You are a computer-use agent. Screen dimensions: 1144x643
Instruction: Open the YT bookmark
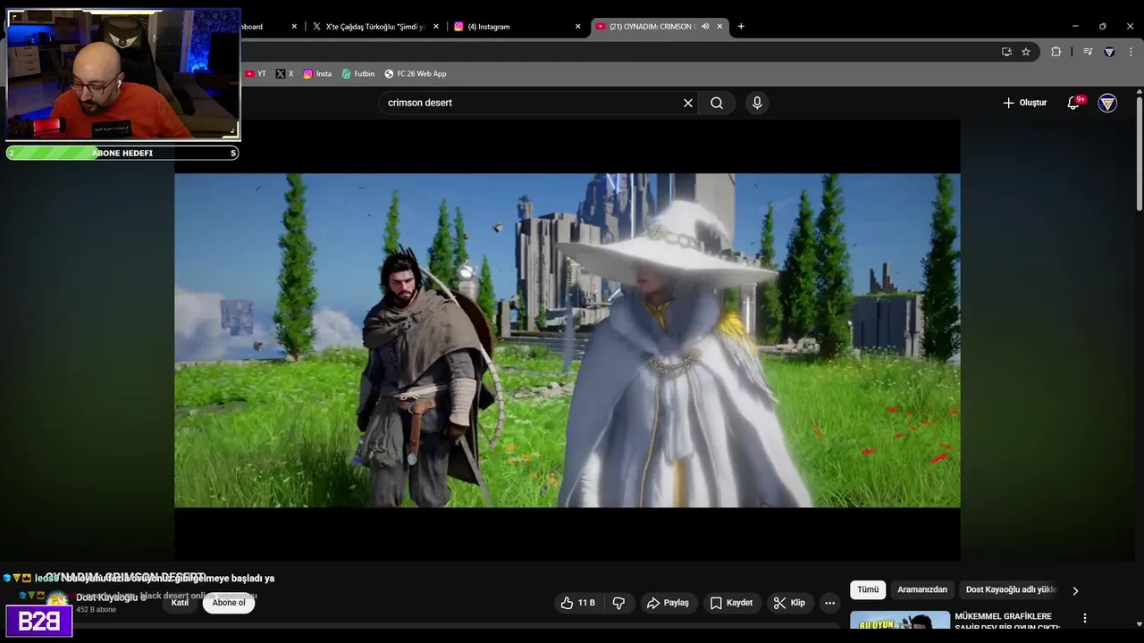[256, 74]
